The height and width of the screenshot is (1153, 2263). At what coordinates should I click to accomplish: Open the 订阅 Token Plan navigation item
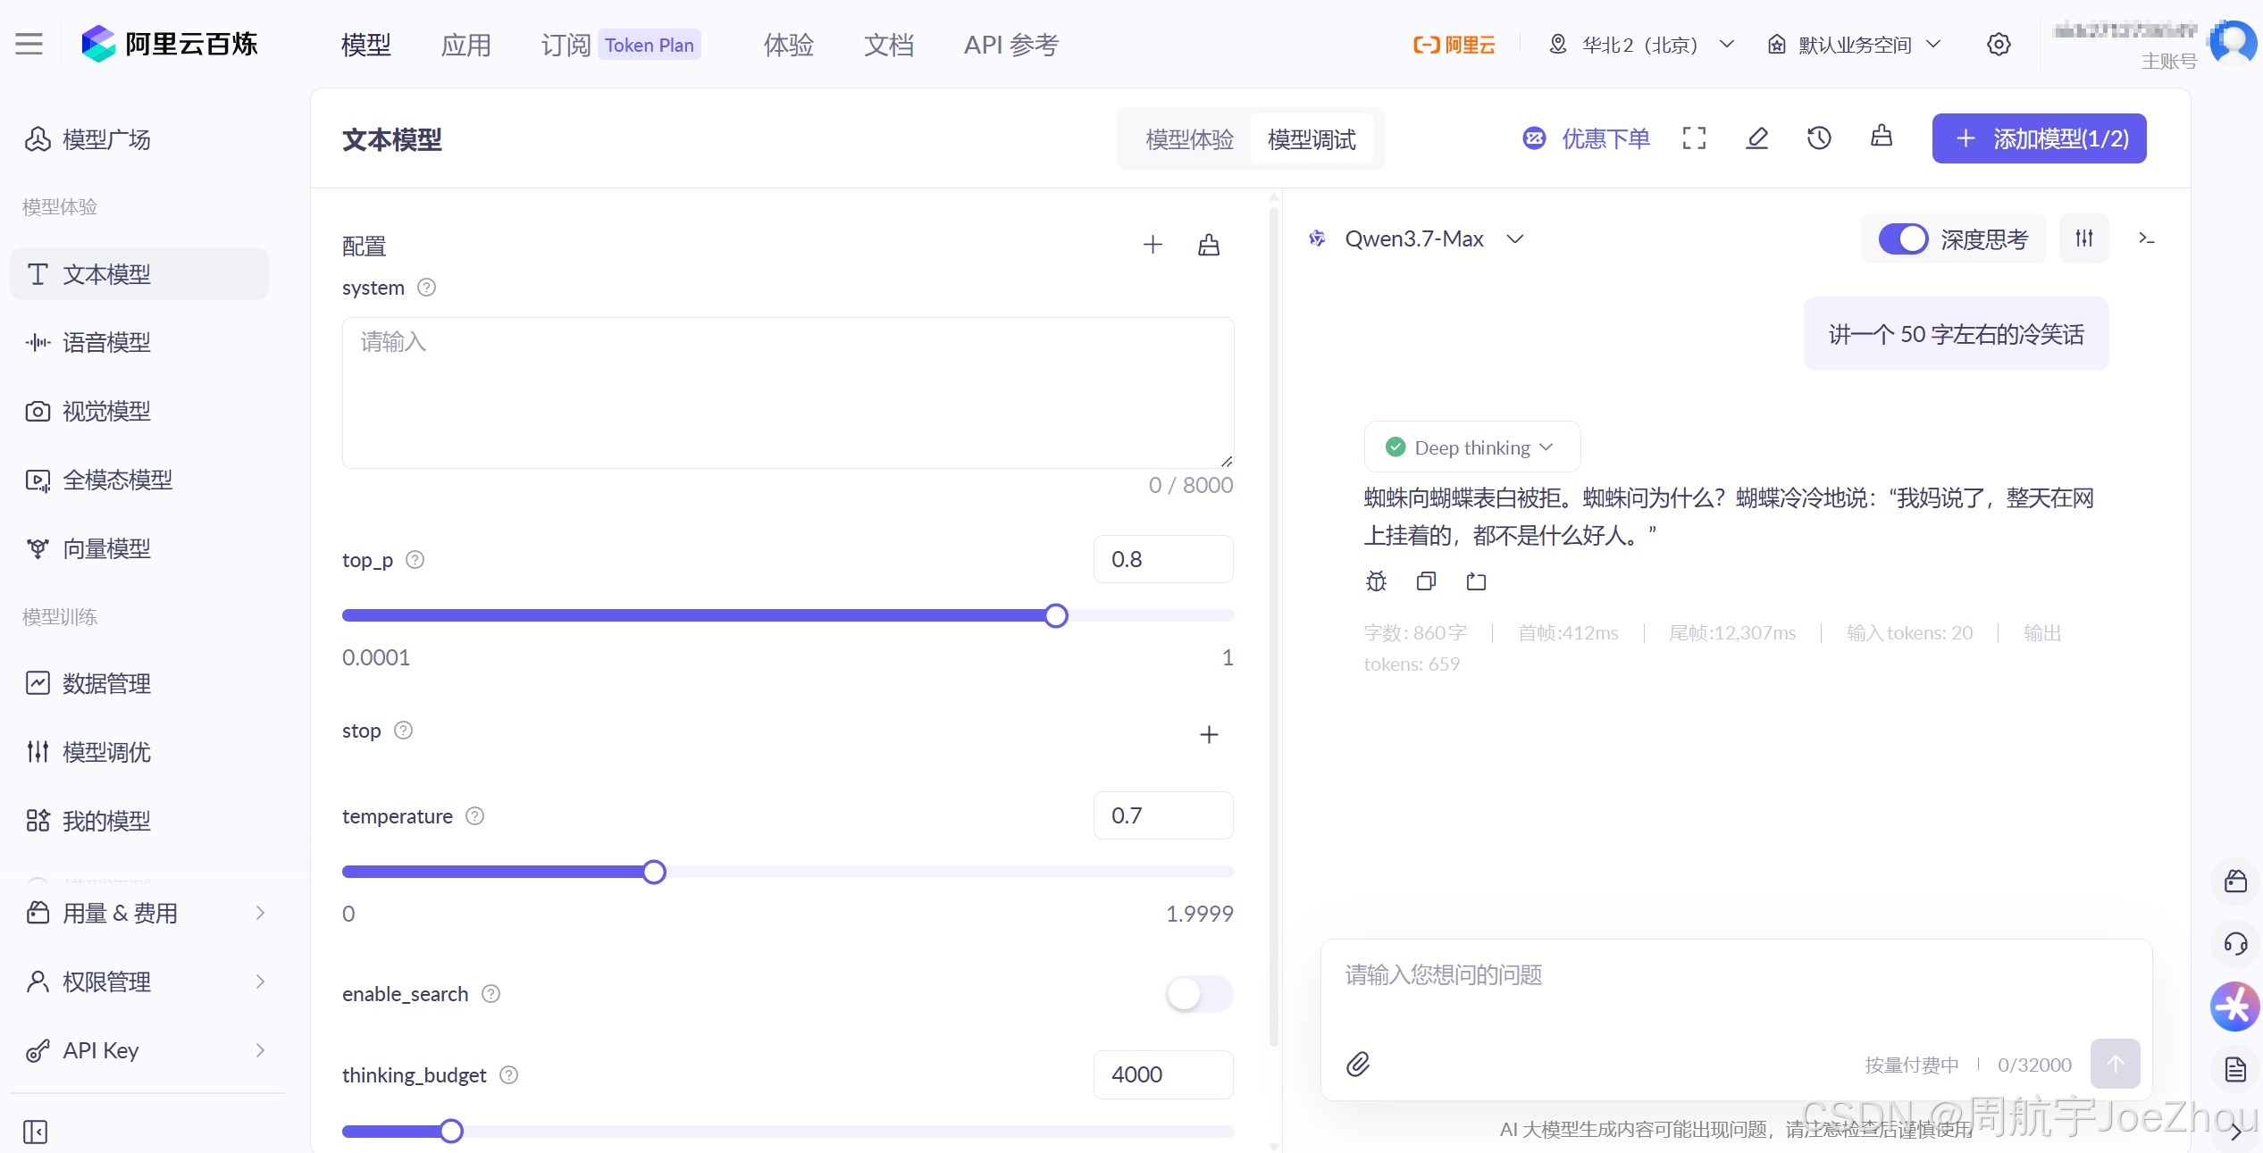point(621,45)
